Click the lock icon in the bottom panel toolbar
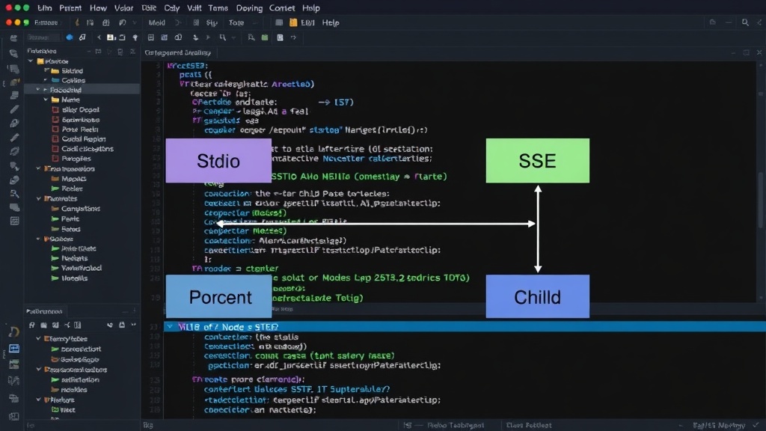 [x=122, y=325]
